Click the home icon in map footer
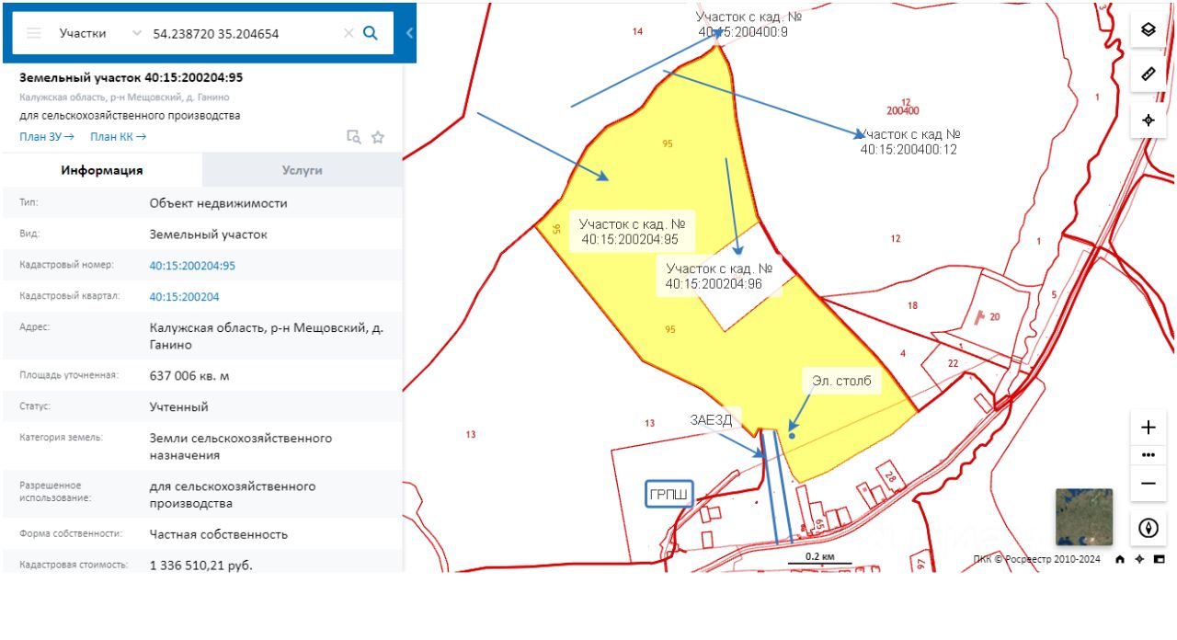The width and height of the screenshot is (1177, 640). (x=1120, y=559)
